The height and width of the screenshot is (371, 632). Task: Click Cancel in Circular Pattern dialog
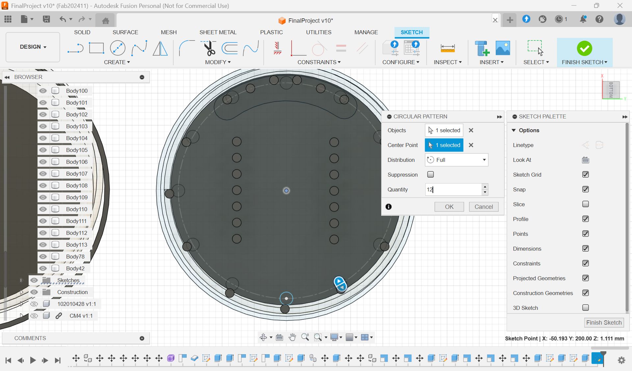click(x=484, y=207)
